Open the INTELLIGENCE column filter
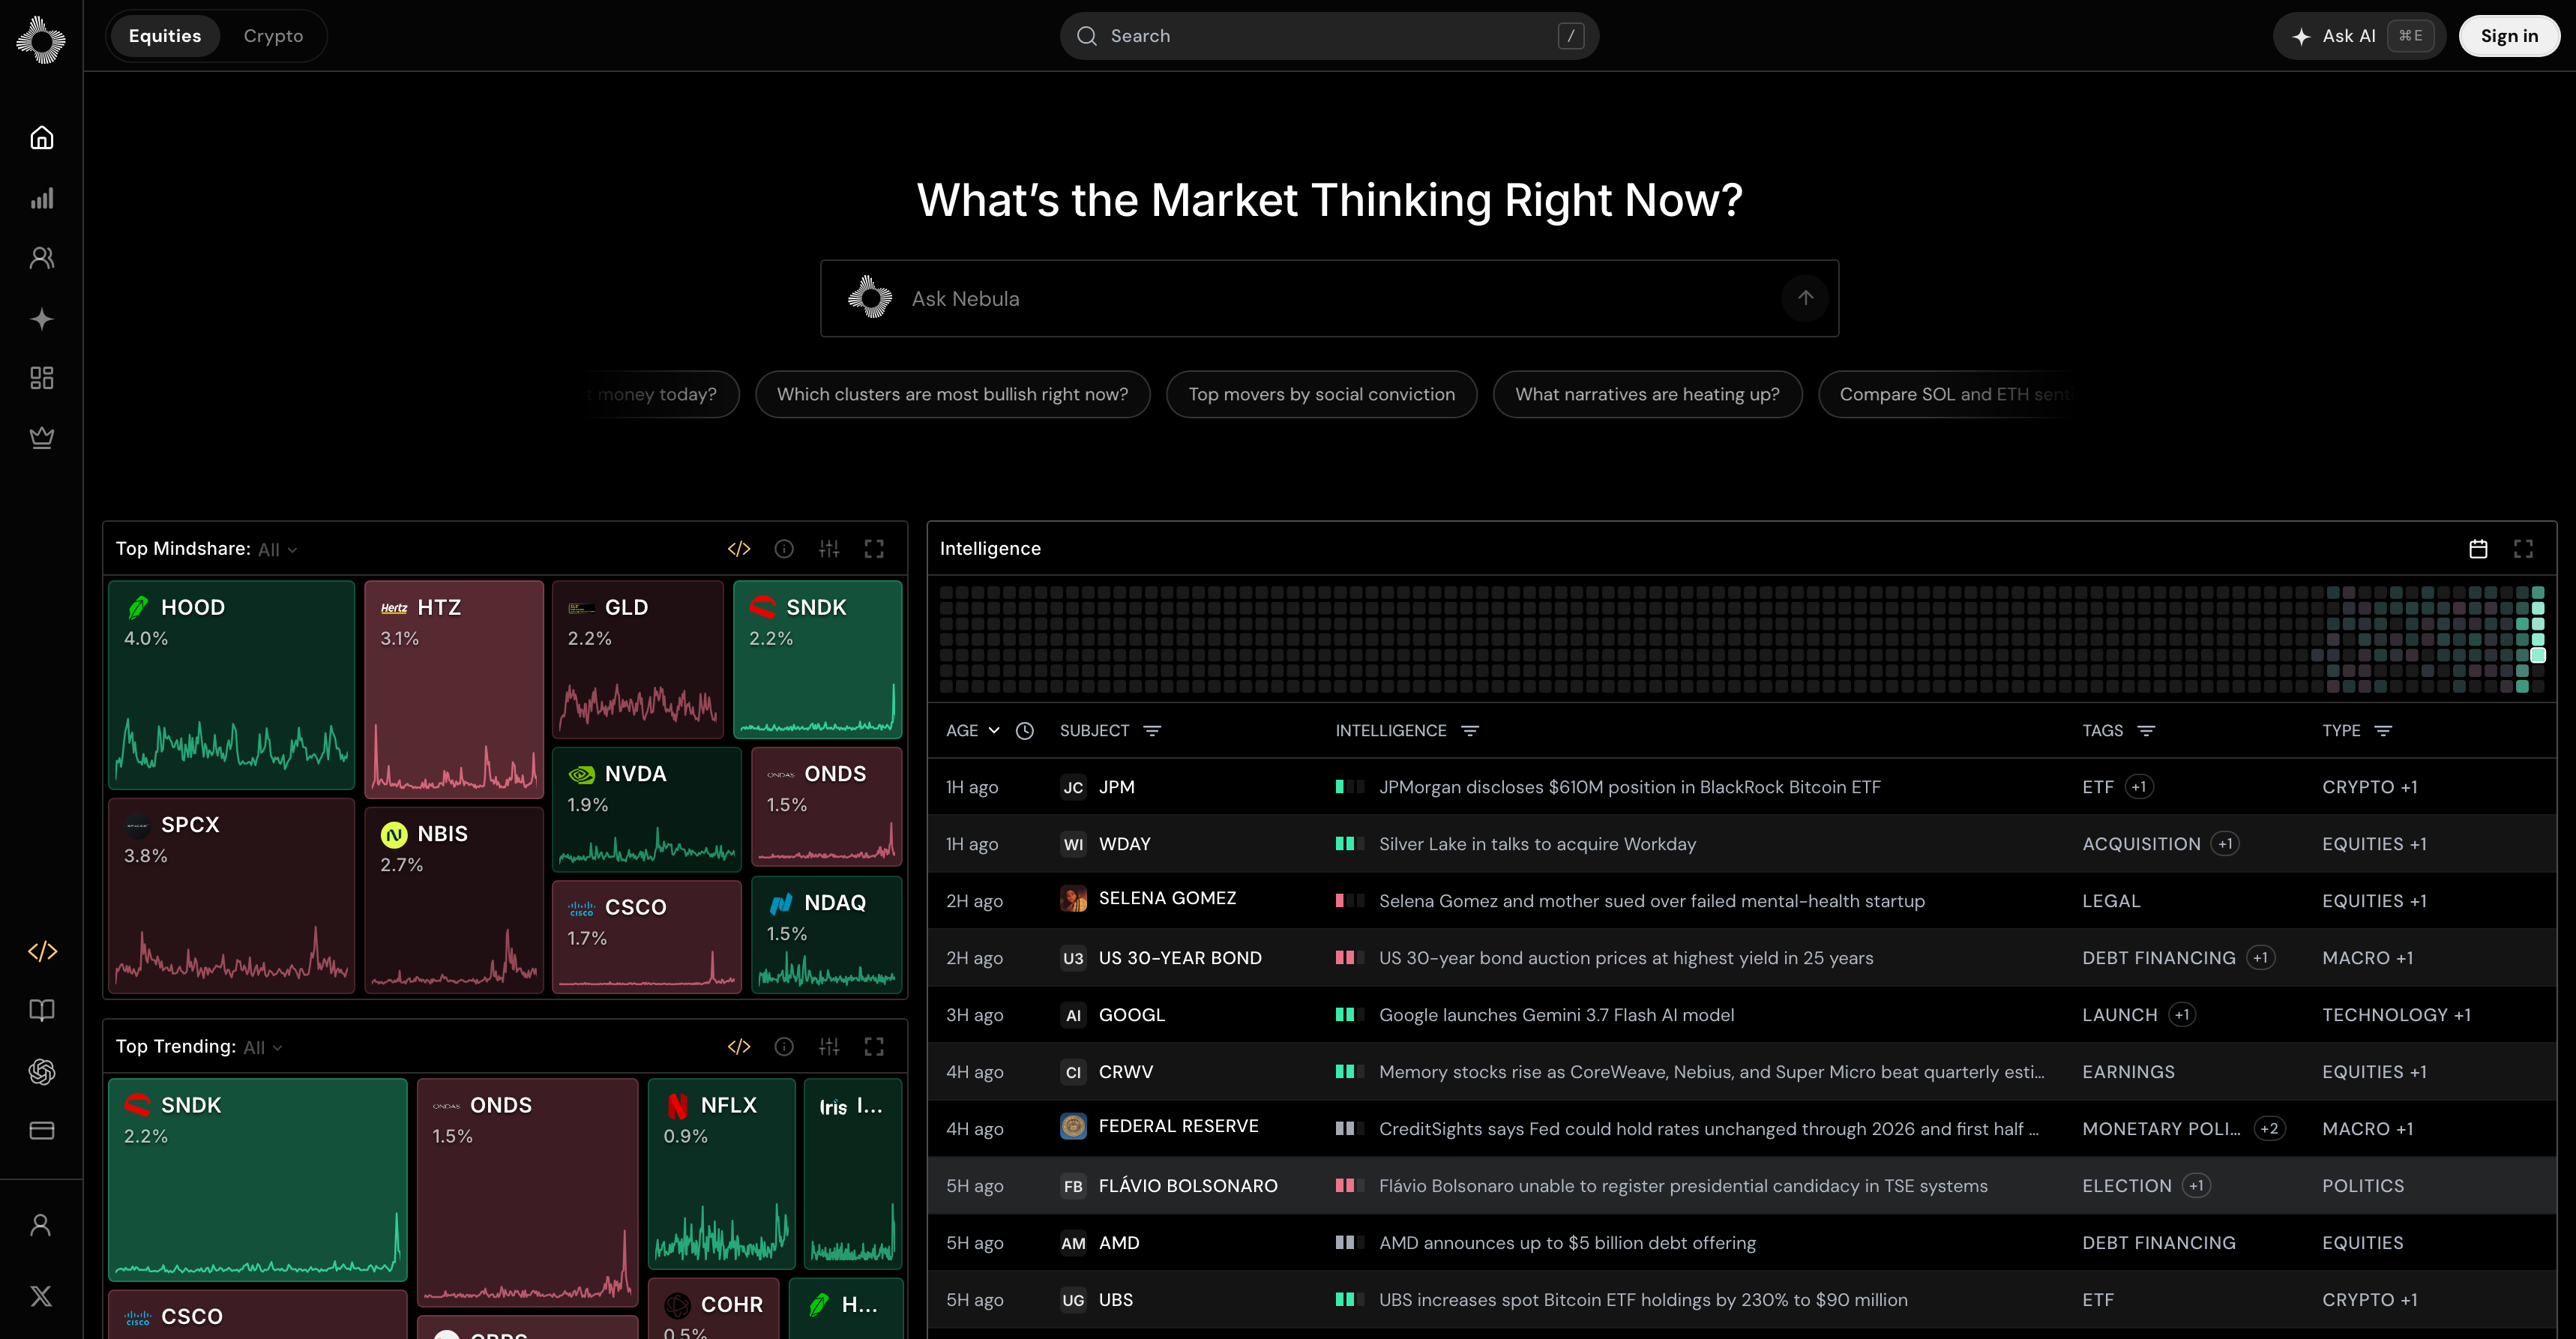The image size is (2576, 1339). pos(1469,731)
